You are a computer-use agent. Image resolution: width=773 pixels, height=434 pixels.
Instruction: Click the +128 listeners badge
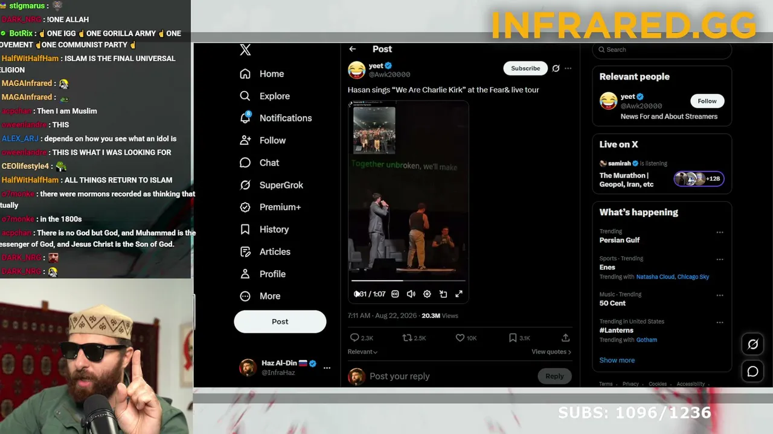click(x=699, y=179)
